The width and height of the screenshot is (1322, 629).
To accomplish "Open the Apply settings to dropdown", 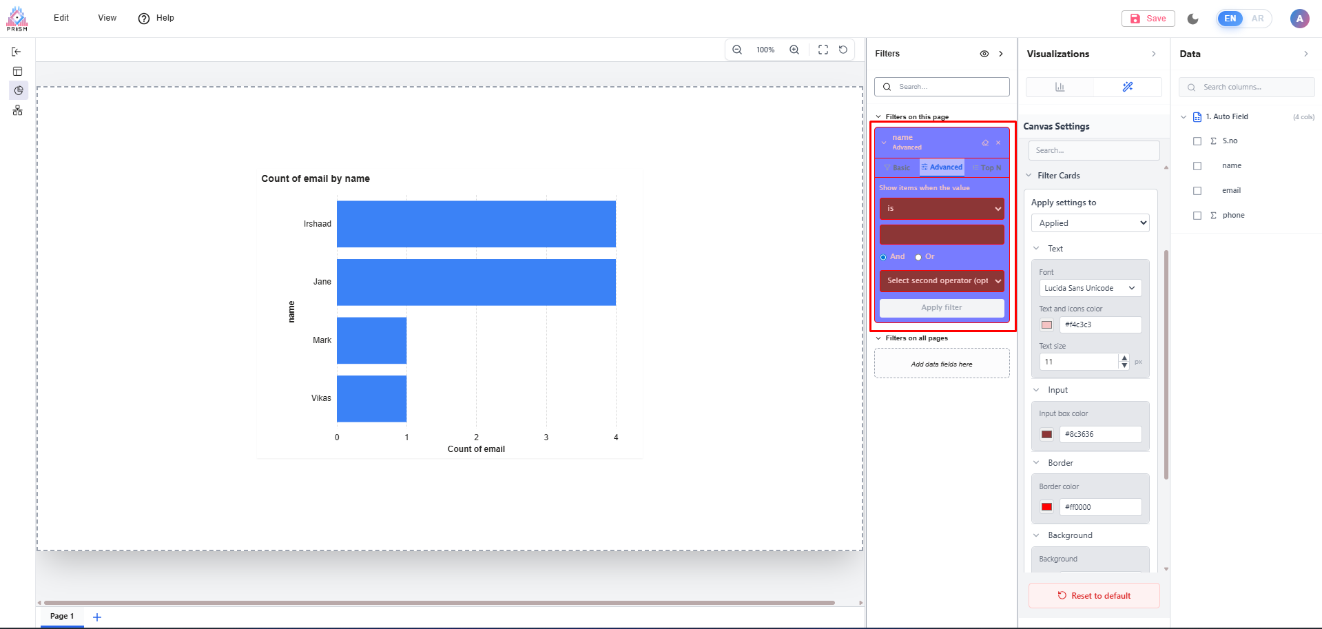I will pos(1090,223).
